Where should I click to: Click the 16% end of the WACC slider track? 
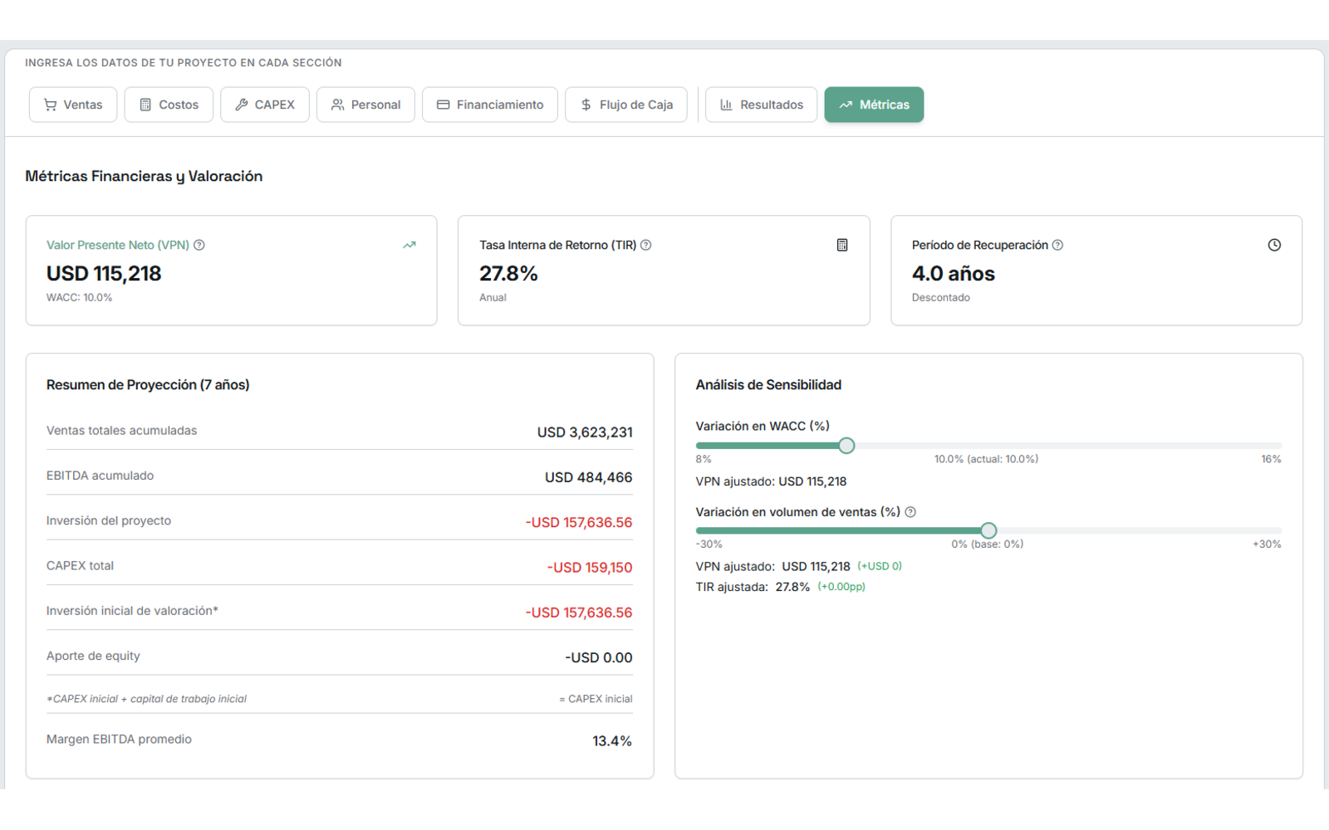click(1279, 446)
